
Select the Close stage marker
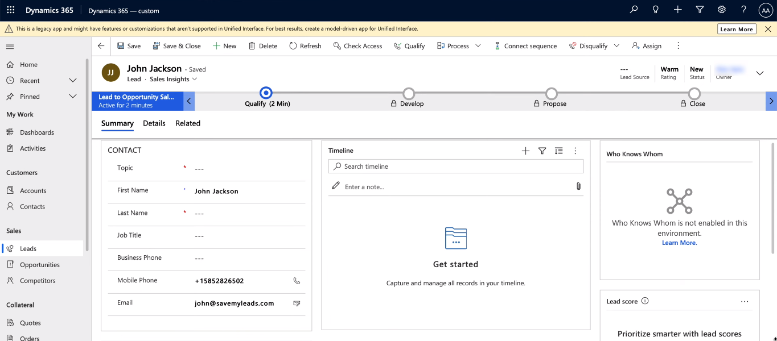694,93
